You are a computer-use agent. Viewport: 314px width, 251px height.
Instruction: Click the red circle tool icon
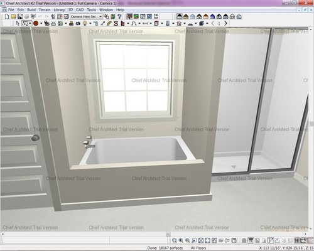point(36,23)
